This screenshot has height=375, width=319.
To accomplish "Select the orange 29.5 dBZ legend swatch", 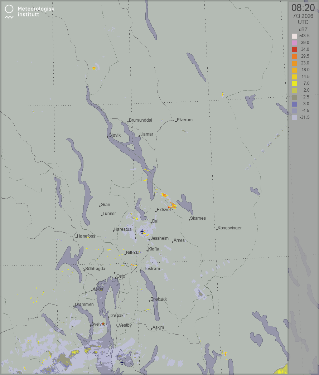I will [x=294, y=57].
